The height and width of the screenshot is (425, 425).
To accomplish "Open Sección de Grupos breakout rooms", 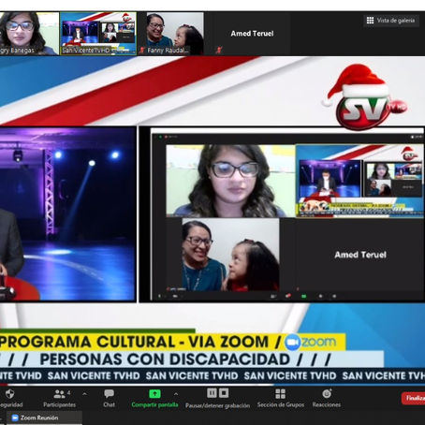I will coord(281,398).
